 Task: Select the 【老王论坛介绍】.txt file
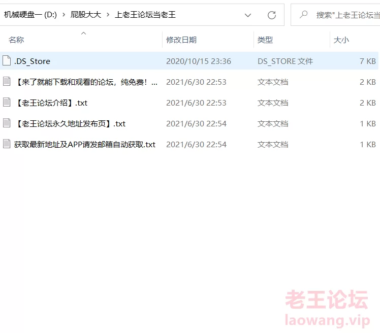[x=51, y=103]
